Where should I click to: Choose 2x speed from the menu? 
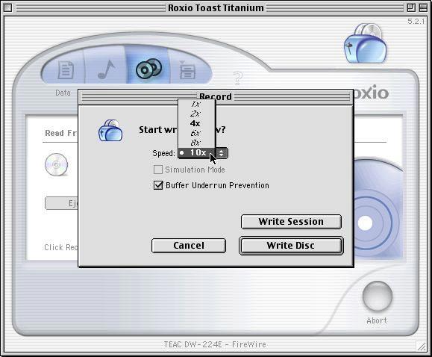click(x=196, y=114)
